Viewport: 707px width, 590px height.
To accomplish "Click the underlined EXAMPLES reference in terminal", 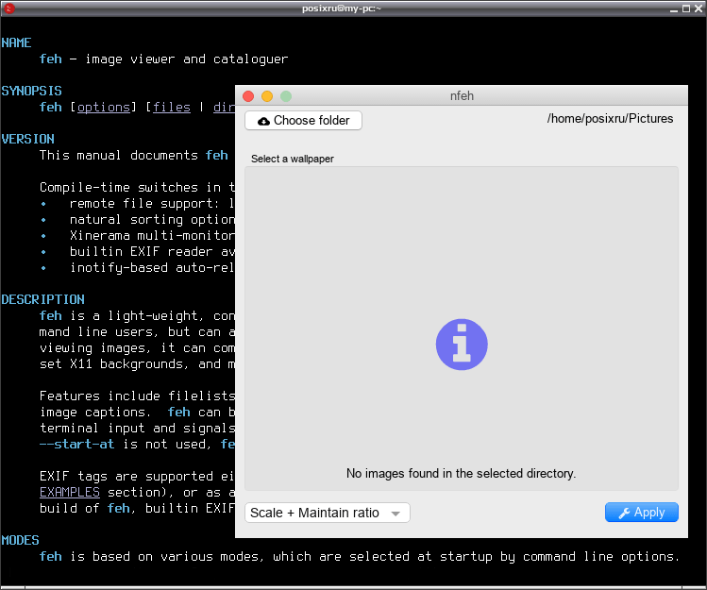I will point(70,492).
